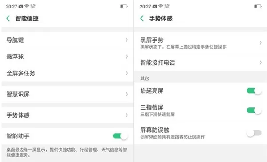Tap chevron on 智能接打电话 row
The height and width of the screenshot is (162, 267).
tap(260, 63)
